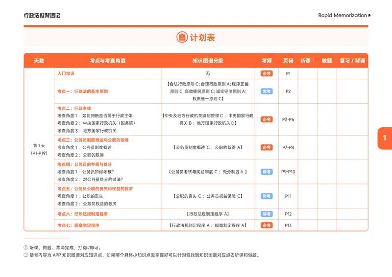
Task: Click the 必考 badge in 入门常识 row
Action: pos(267,73)
